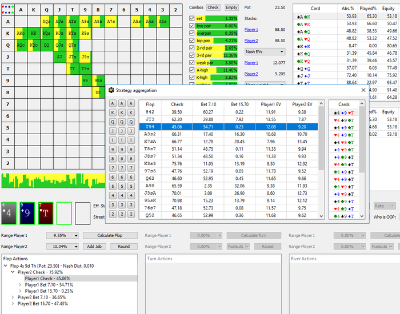The image size is (400, 314).
Task: Toggle the 2-nd pair checkbox
Action: pos(192,48)
